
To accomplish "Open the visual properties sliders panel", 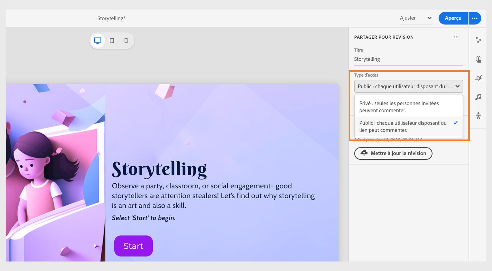I will [478, 40].
